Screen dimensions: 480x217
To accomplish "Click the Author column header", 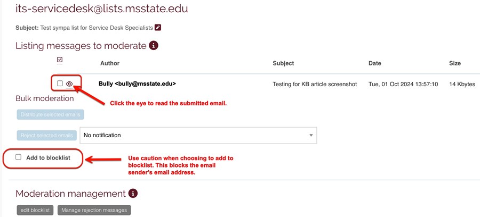I will coord(110,63).
